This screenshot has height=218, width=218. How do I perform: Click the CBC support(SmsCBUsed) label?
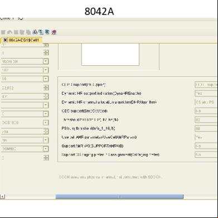pos(85,111)
